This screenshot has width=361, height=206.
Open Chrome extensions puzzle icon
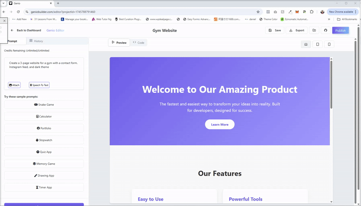[311, 12]
